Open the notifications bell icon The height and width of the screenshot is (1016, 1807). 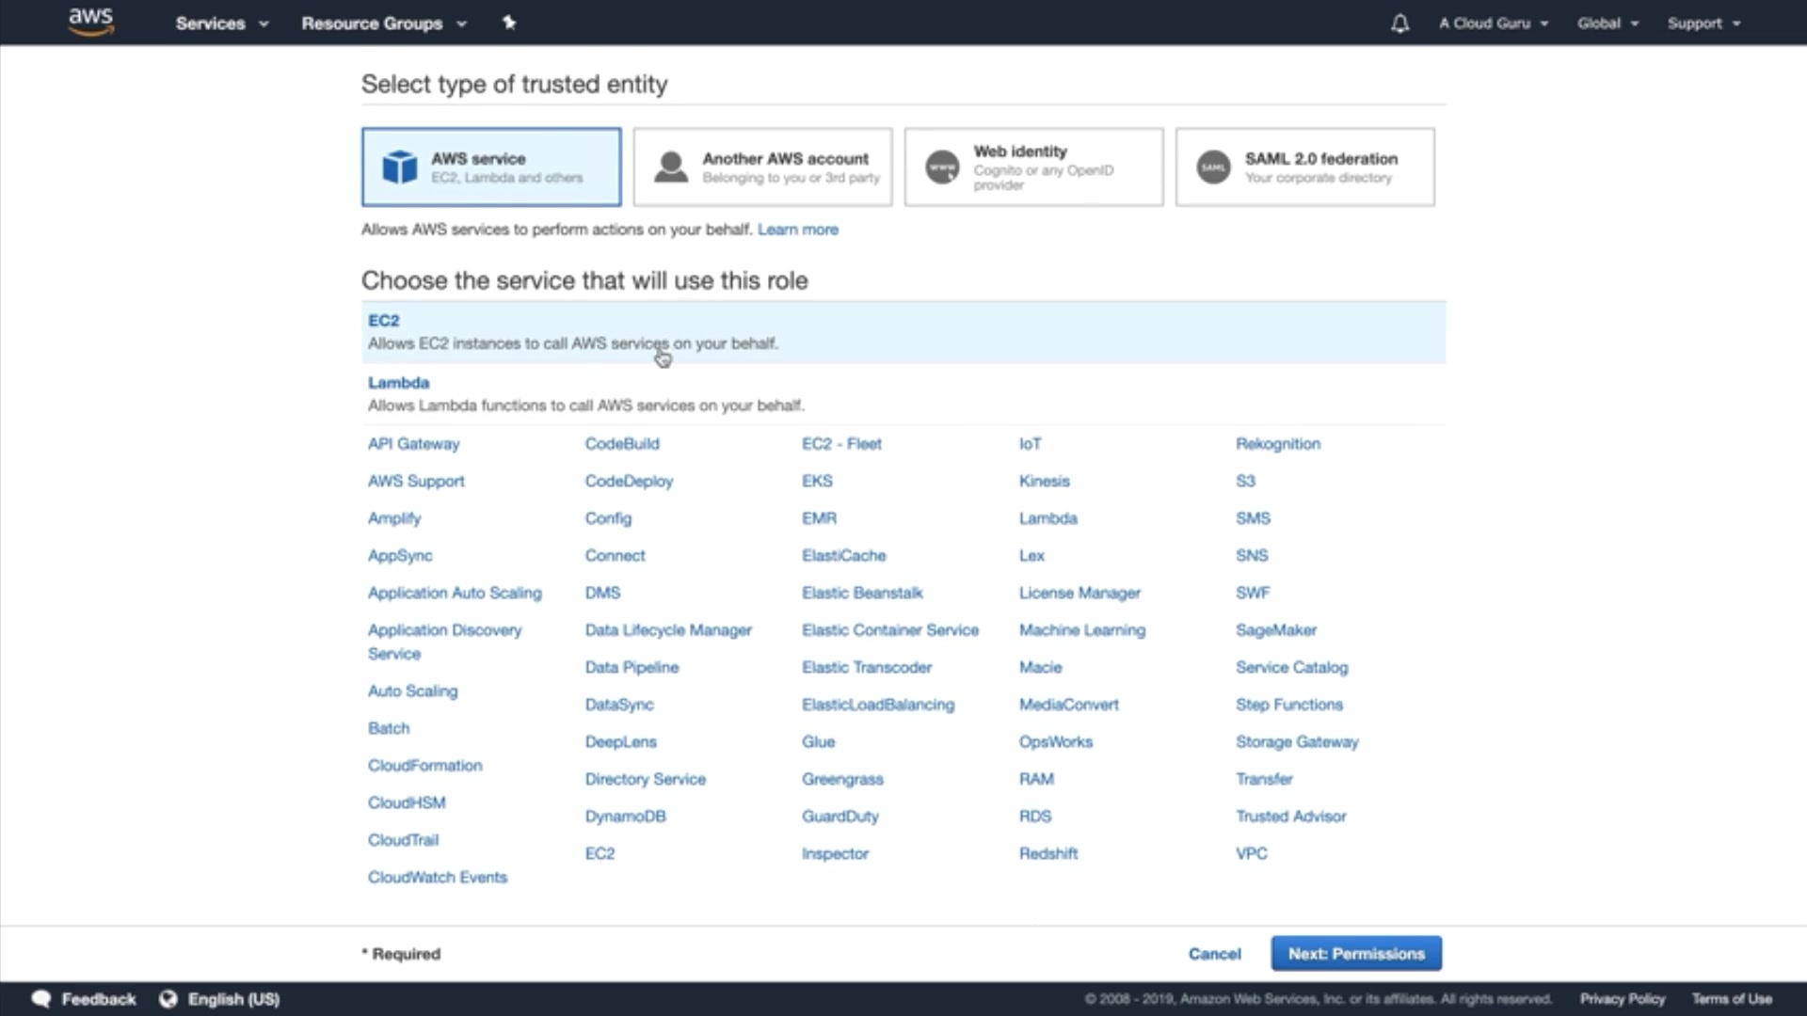point(1399,24)
